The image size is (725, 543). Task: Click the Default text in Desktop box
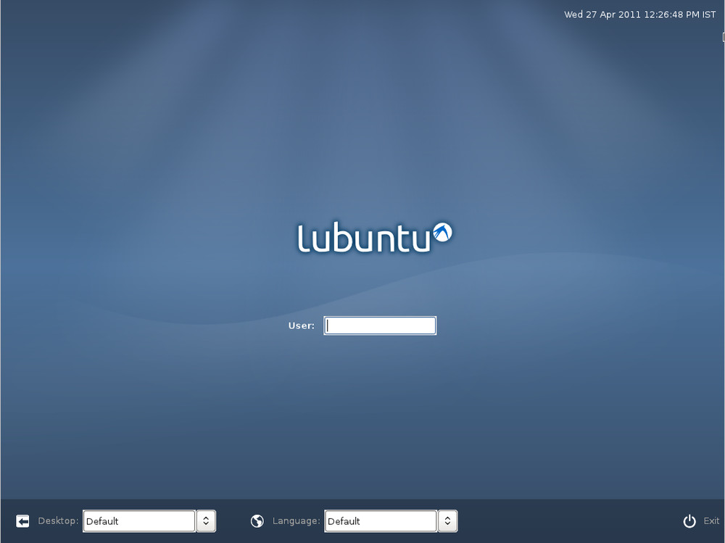(x=101, y=521)
